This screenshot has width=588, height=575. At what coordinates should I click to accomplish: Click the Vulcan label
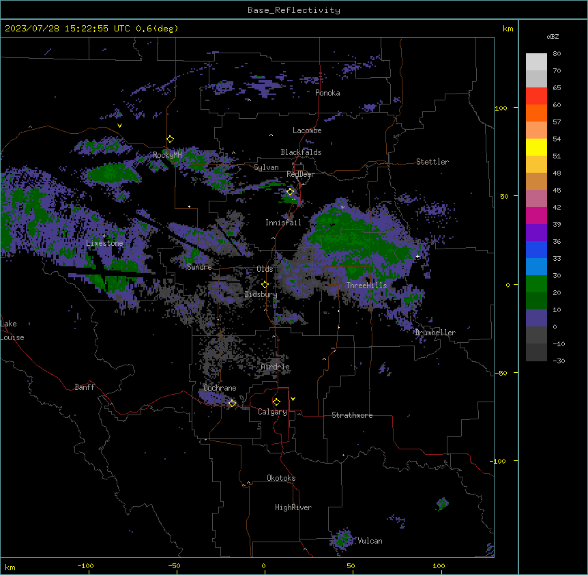(370, 541)
